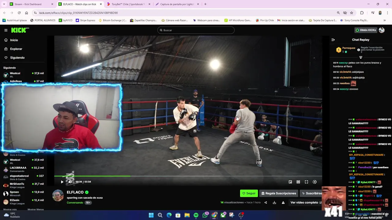
Task: Click Regala Suscripciones button
Action: pyautogui.click(x=279, y=193)
